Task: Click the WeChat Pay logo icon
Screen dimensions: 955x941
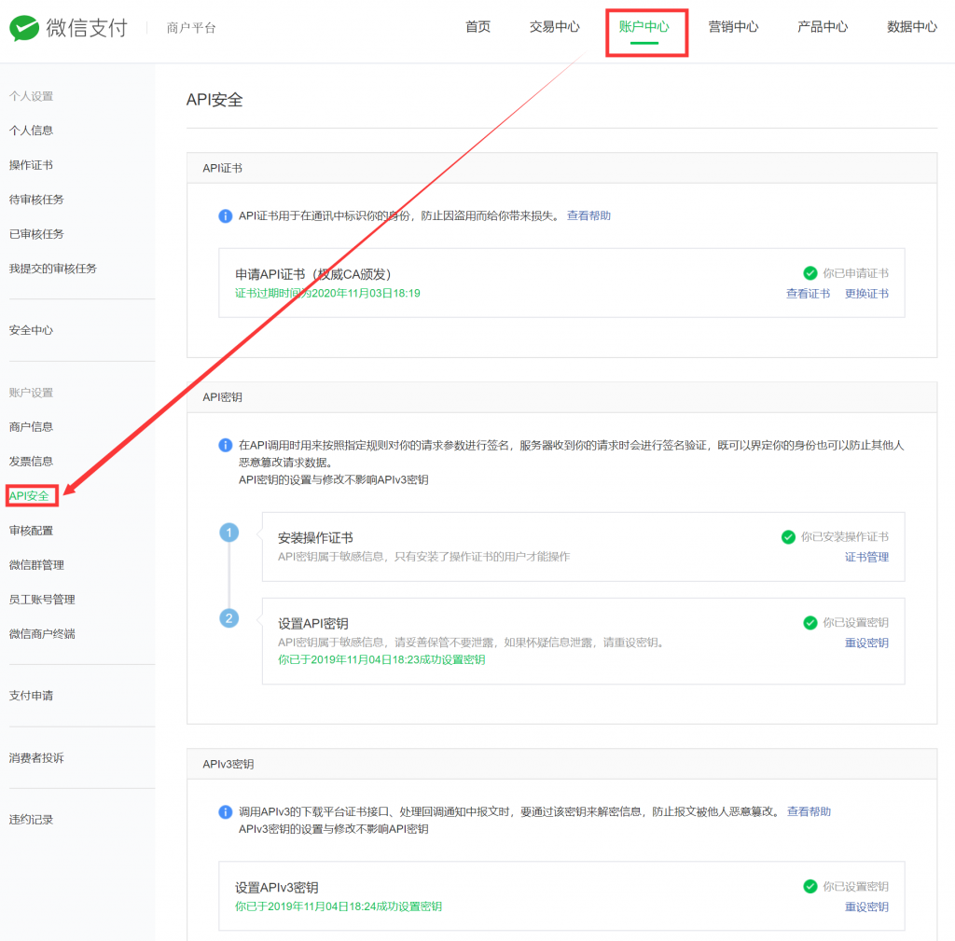Action: coord(24,28)
